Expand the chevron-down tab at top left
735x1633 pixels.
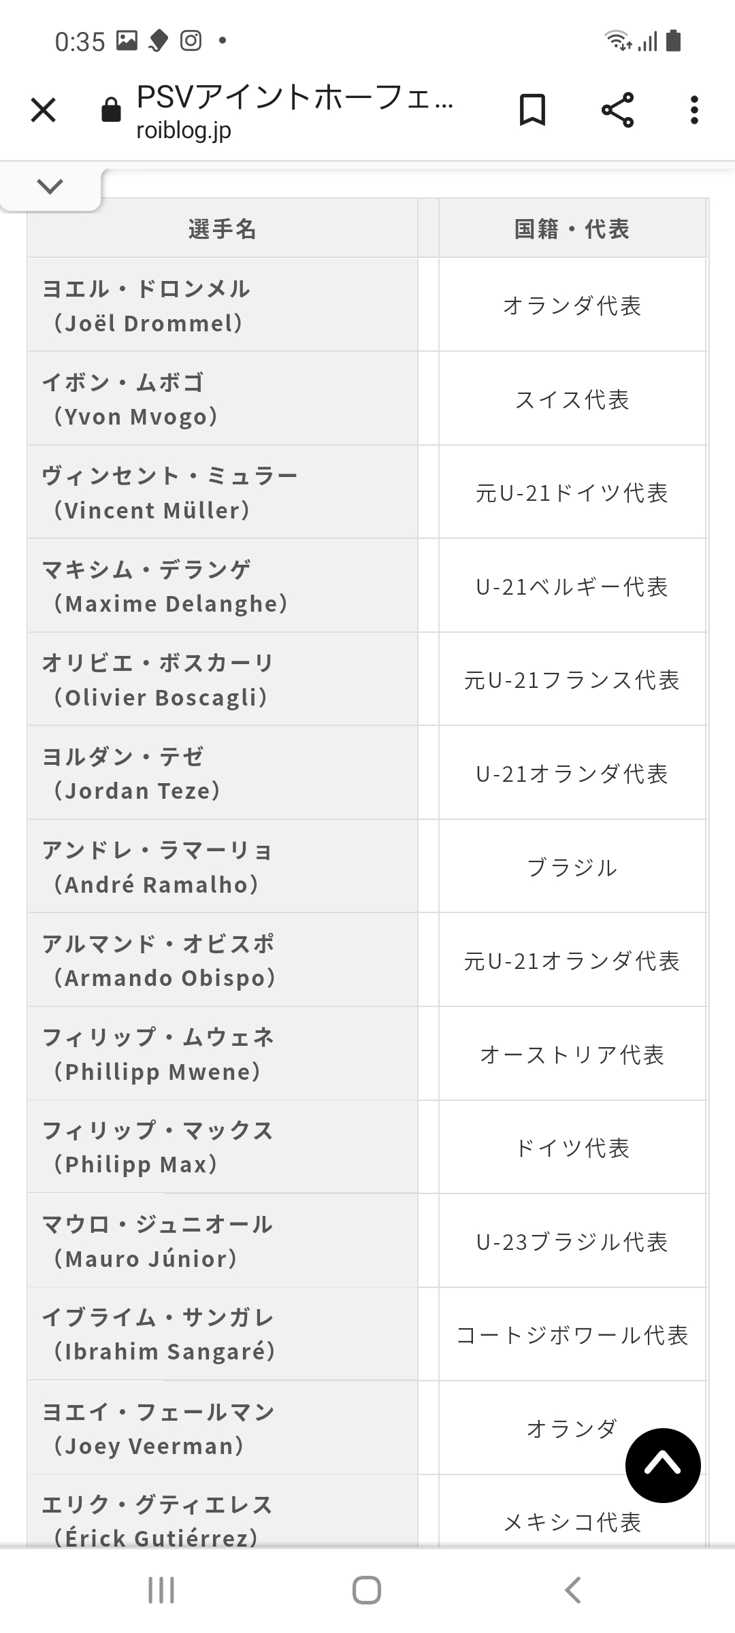(x=50, y=186)
